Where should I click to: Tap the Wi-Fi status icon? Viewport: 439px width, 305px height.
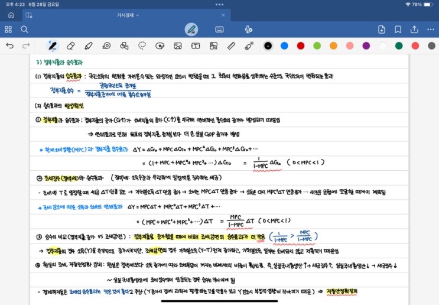(x=408, y=5)
